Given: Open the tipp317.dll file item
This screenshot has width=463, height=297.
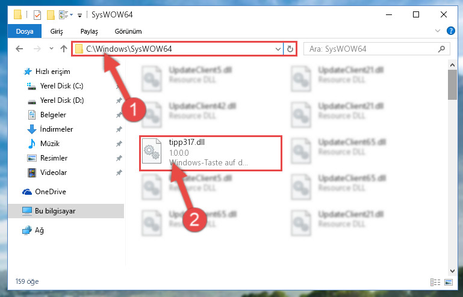Looking at the screenshot, I should tap(211, 153).
